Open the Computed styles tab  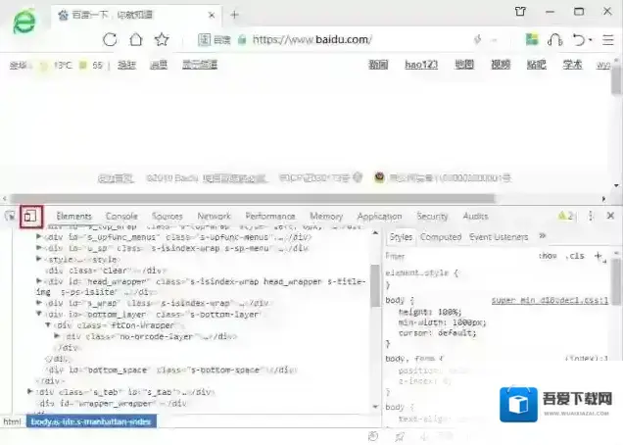[x=441, y=237]
